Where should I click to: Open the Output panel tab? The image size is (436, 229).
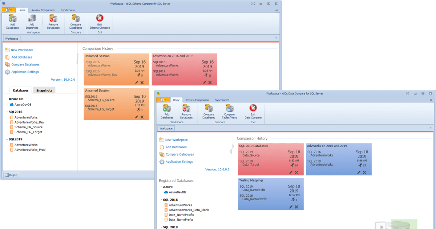pyautogui.click(x=12, y=175)
